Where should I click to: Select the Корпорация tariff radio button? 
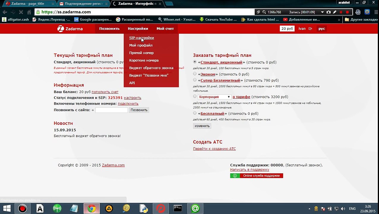[195, 96]
